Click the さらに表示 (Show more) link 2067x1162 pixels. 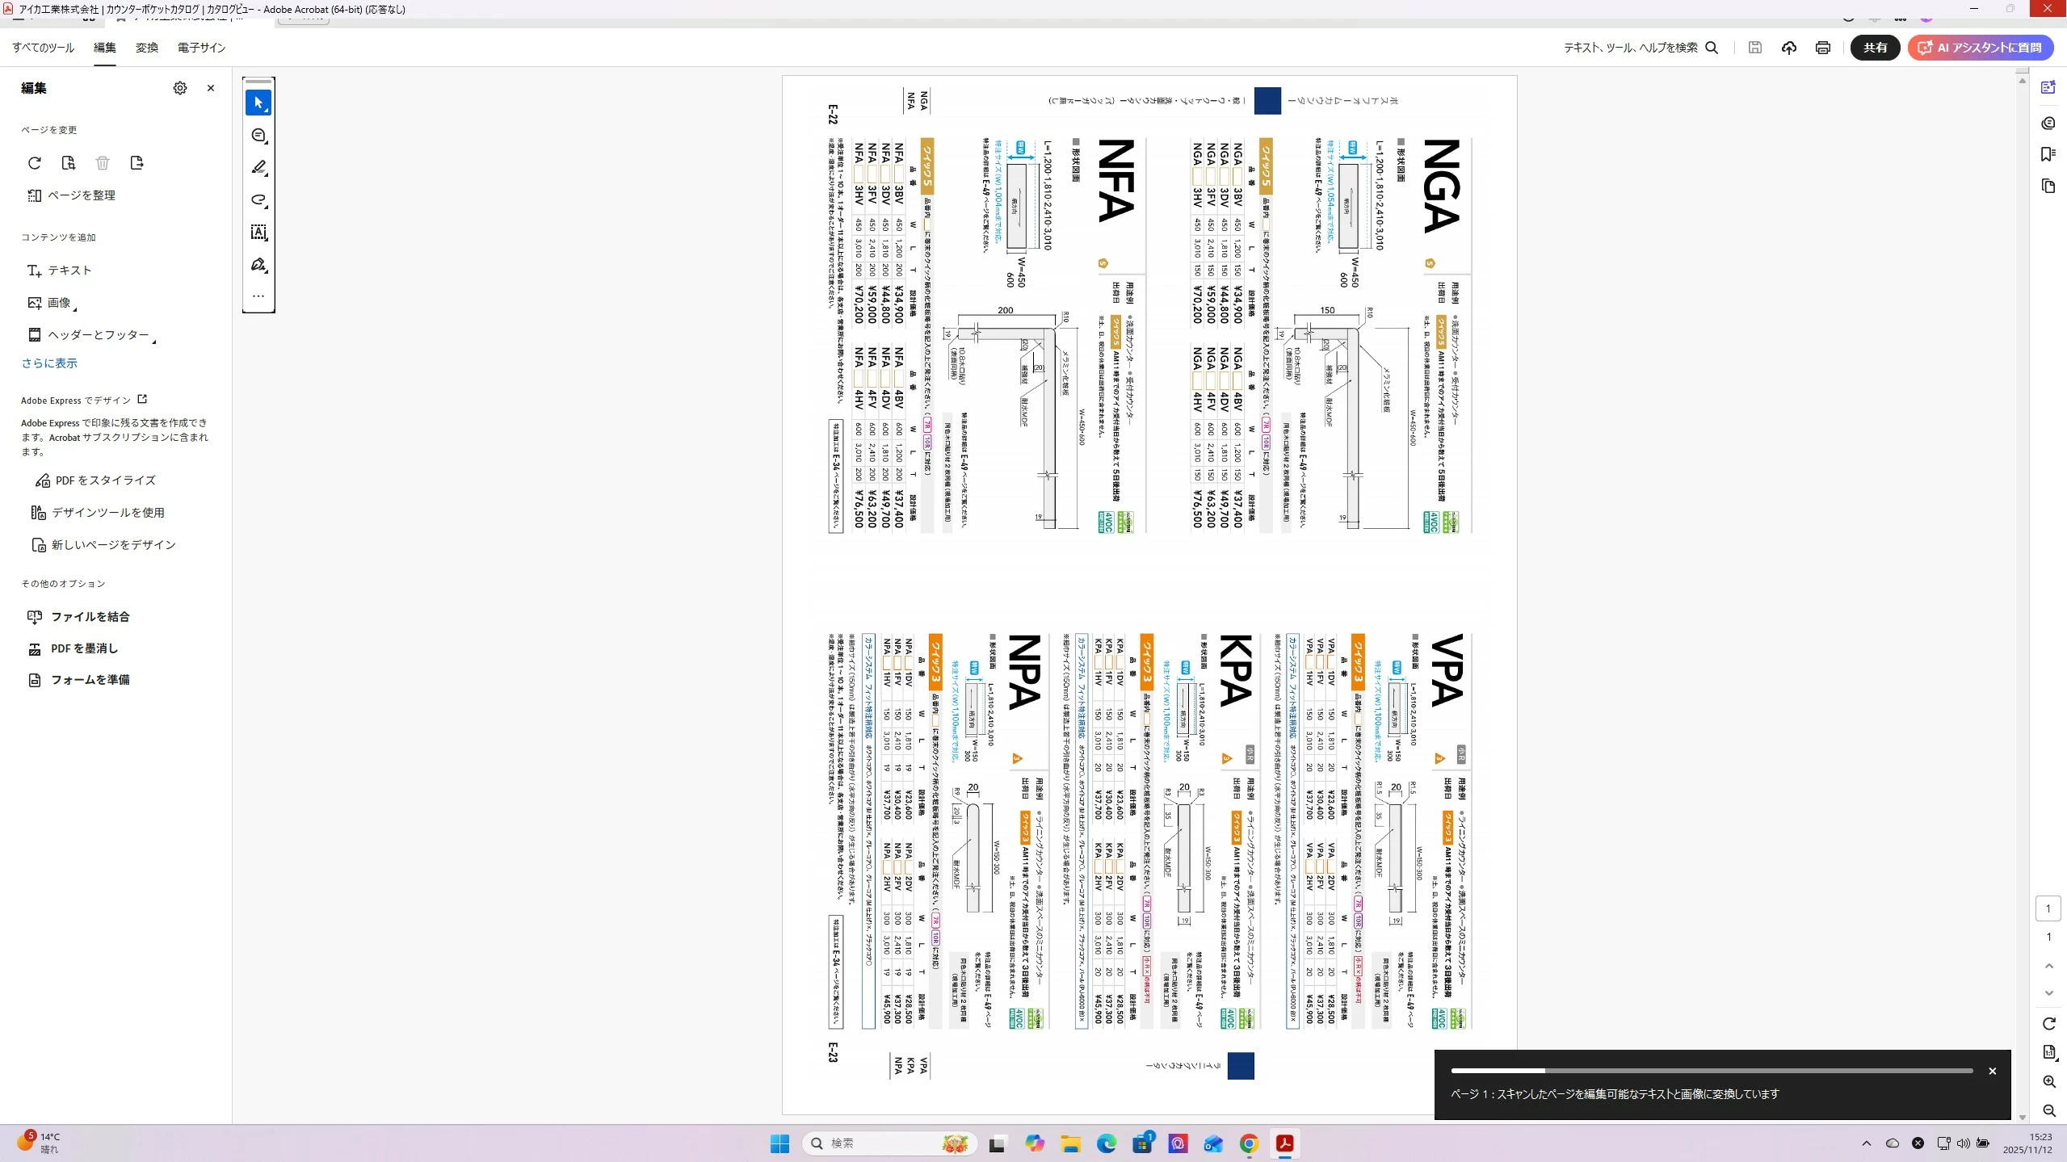pos(49,363)
